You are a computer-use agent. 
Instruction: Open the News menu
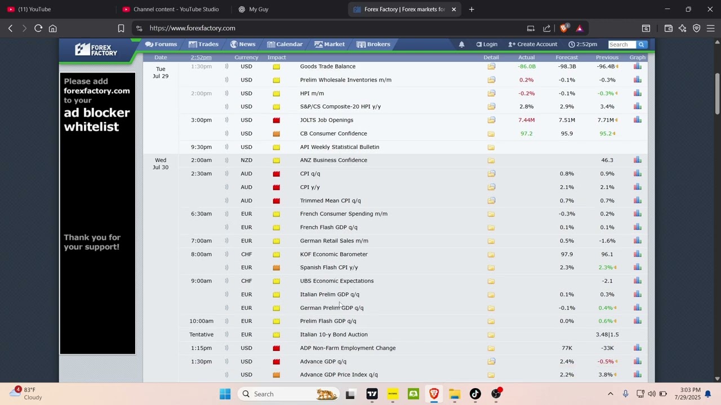point(243,44)
